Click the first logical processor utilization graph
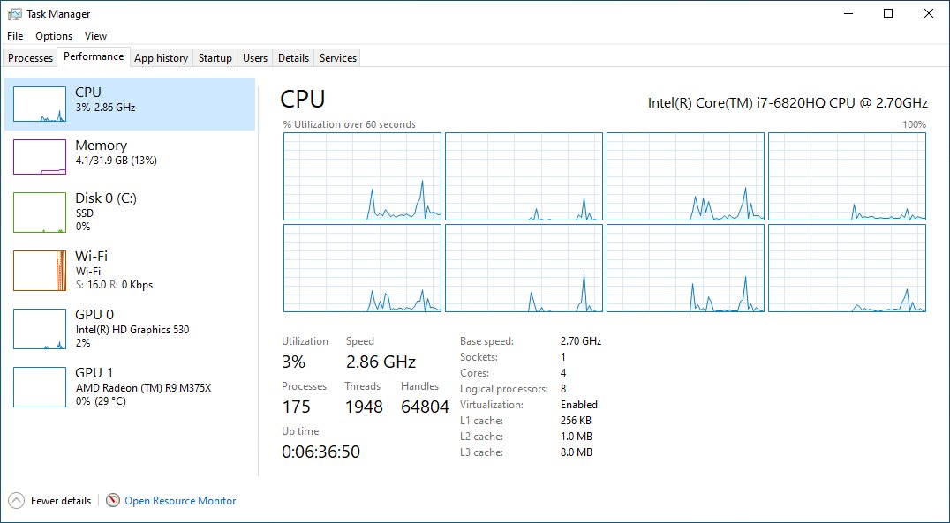950x523 pixels. (362, 176)
